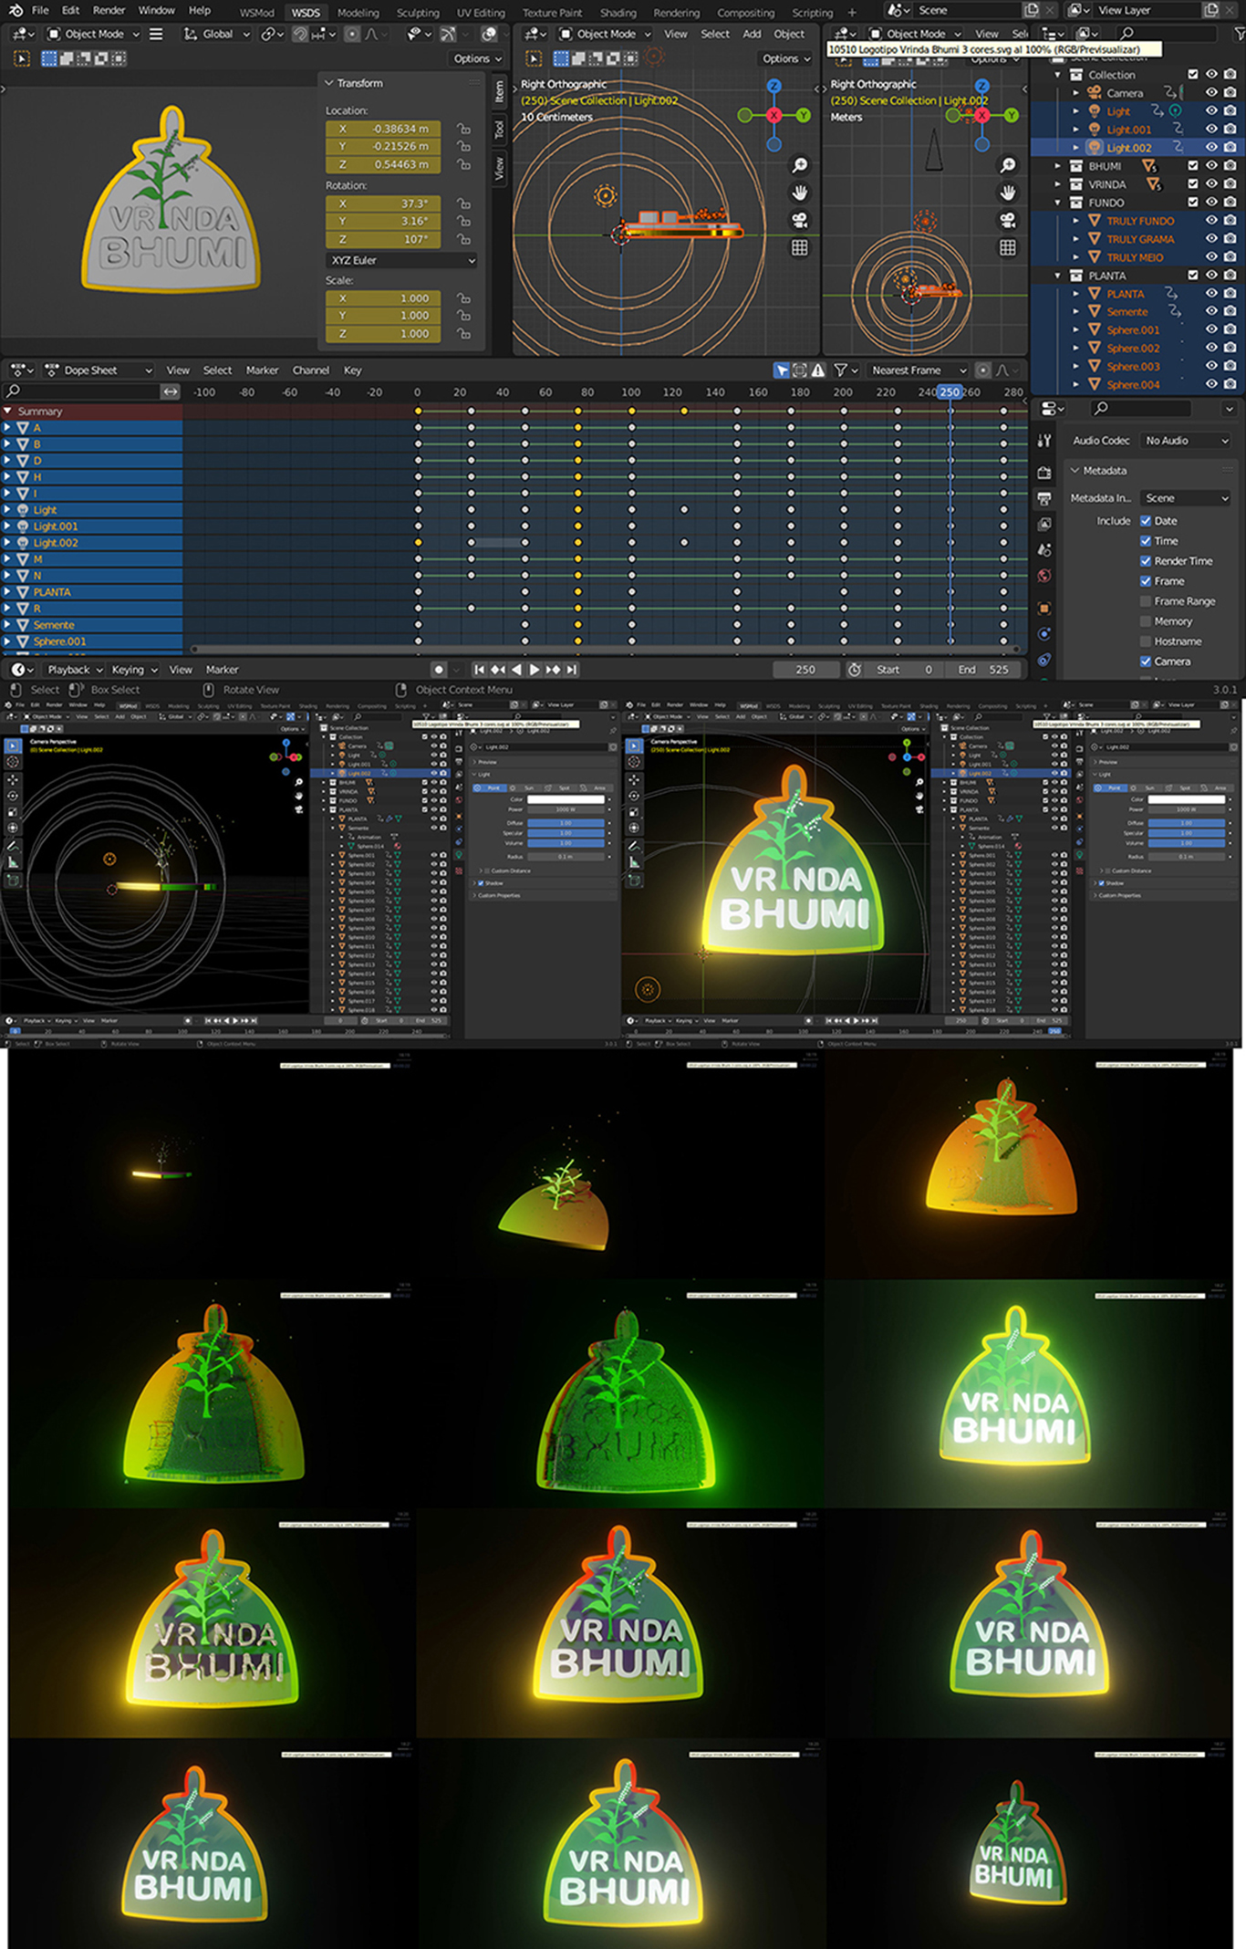Expand the Light.001 channel in Dope Sheet

coord(7,526)
